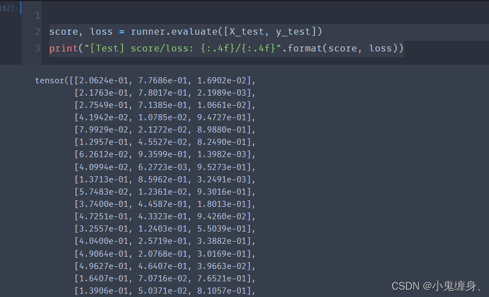
Task: Select output row starting with 3.2557e-01
Action: pos(164,229)
